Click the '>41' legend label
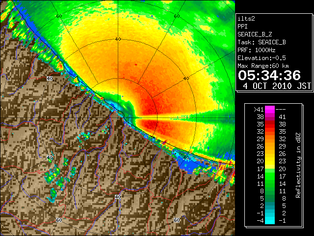The width and height of the screenshot is (314, 236). click(259, 109)
